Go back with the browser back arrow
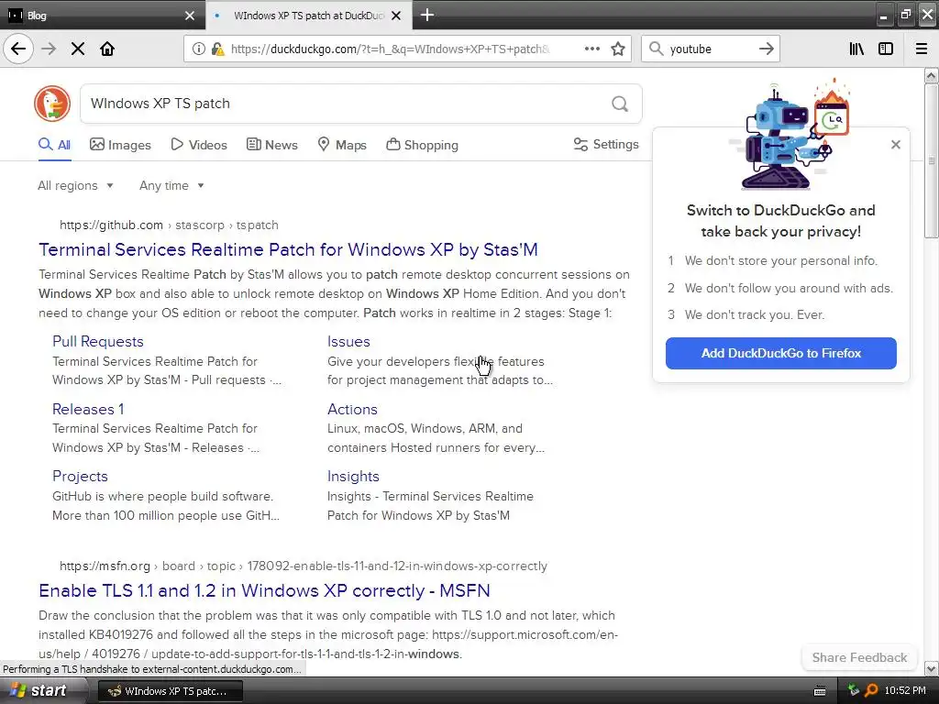 (x=18, y=49)
